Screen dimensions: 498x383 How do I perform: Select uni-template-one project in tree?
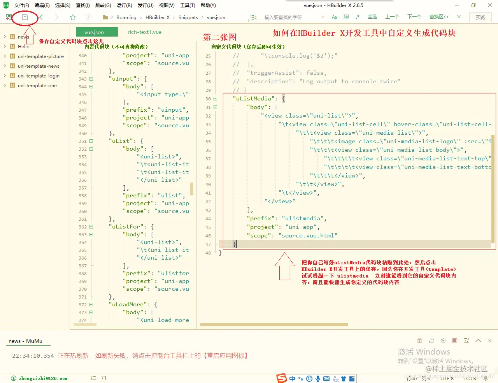(x=37, y=85)
